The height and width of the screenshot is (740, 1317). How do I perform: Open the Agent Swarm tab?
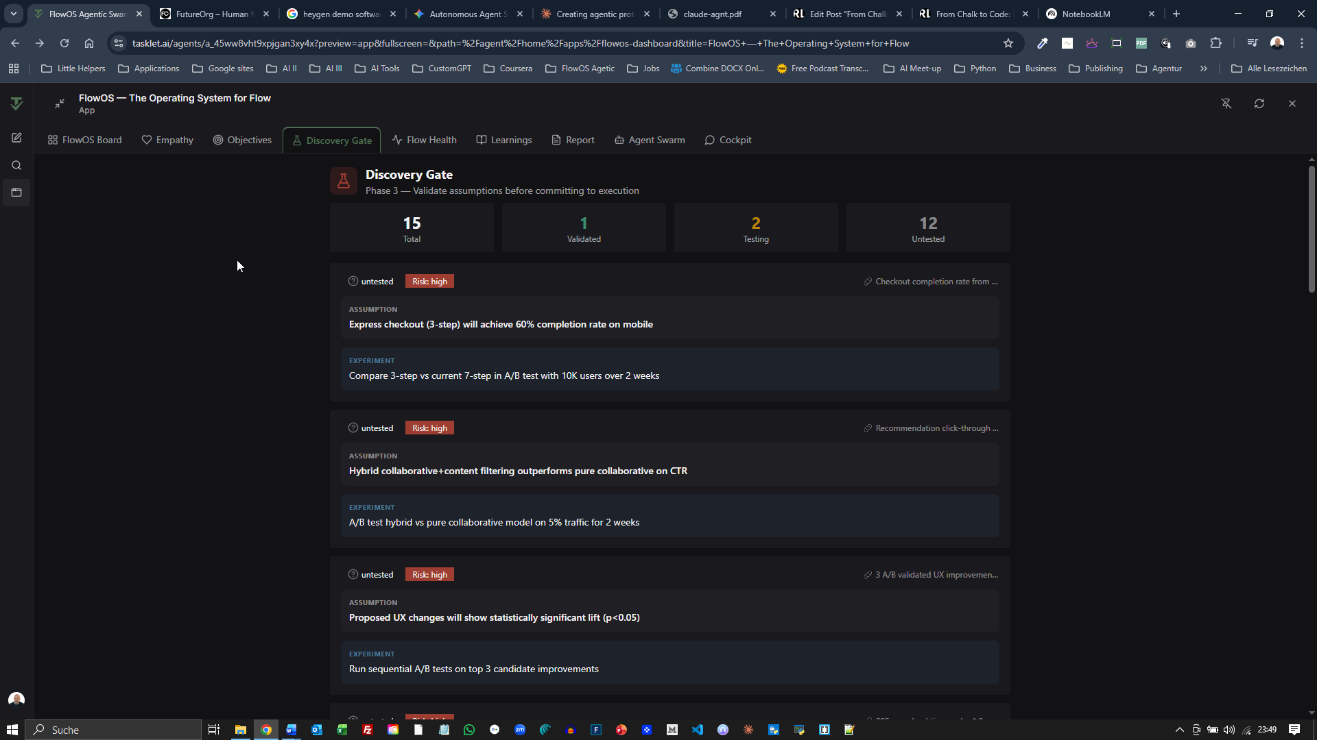(650, 140)
